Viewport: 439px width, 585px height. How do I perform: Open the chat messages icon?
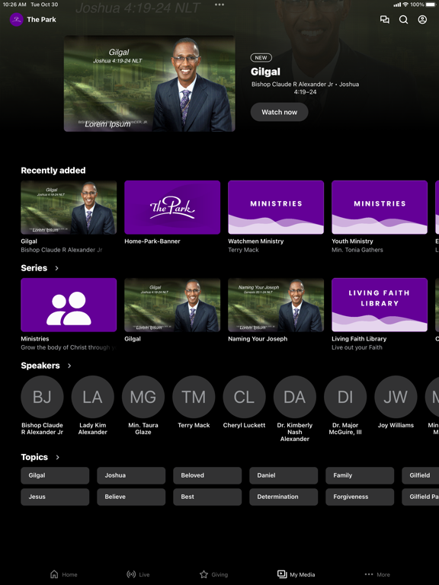384,19
